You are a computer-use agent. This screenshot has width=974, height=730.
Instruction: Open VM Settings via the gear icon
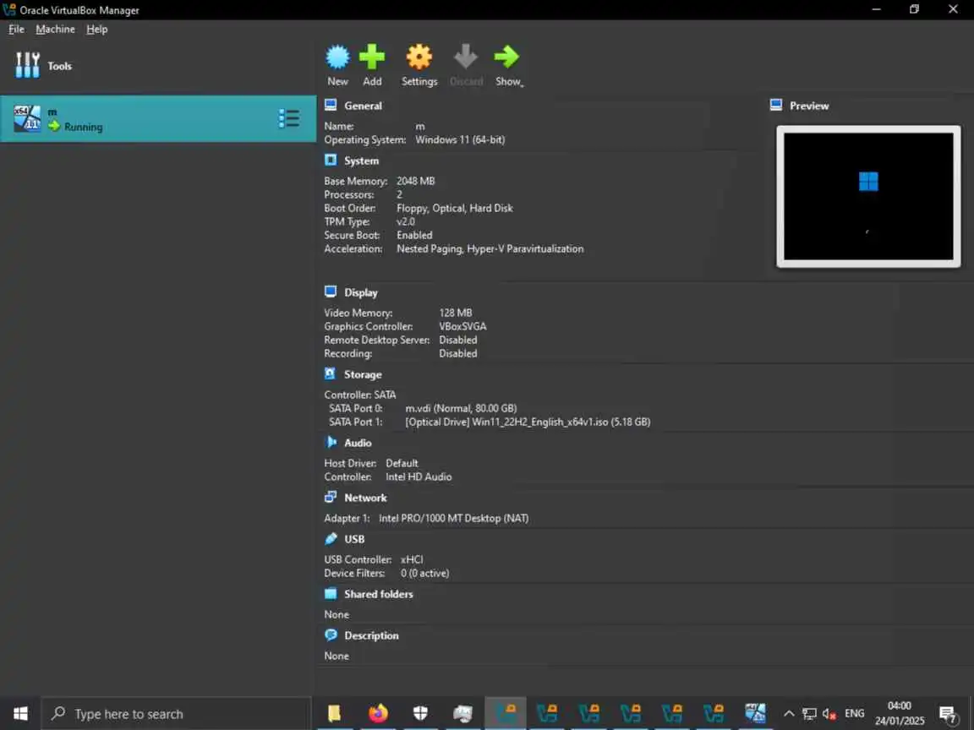[419, 57]
